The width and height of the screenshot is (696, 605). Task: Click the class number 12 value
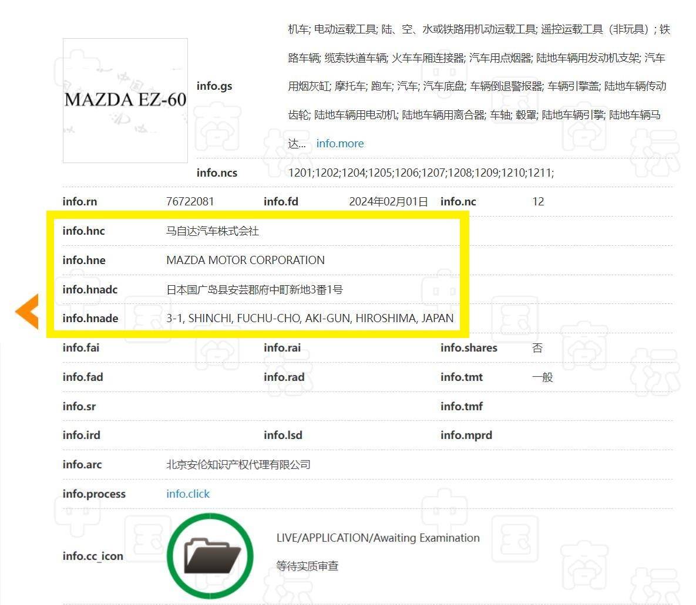(x=538, y=201)
